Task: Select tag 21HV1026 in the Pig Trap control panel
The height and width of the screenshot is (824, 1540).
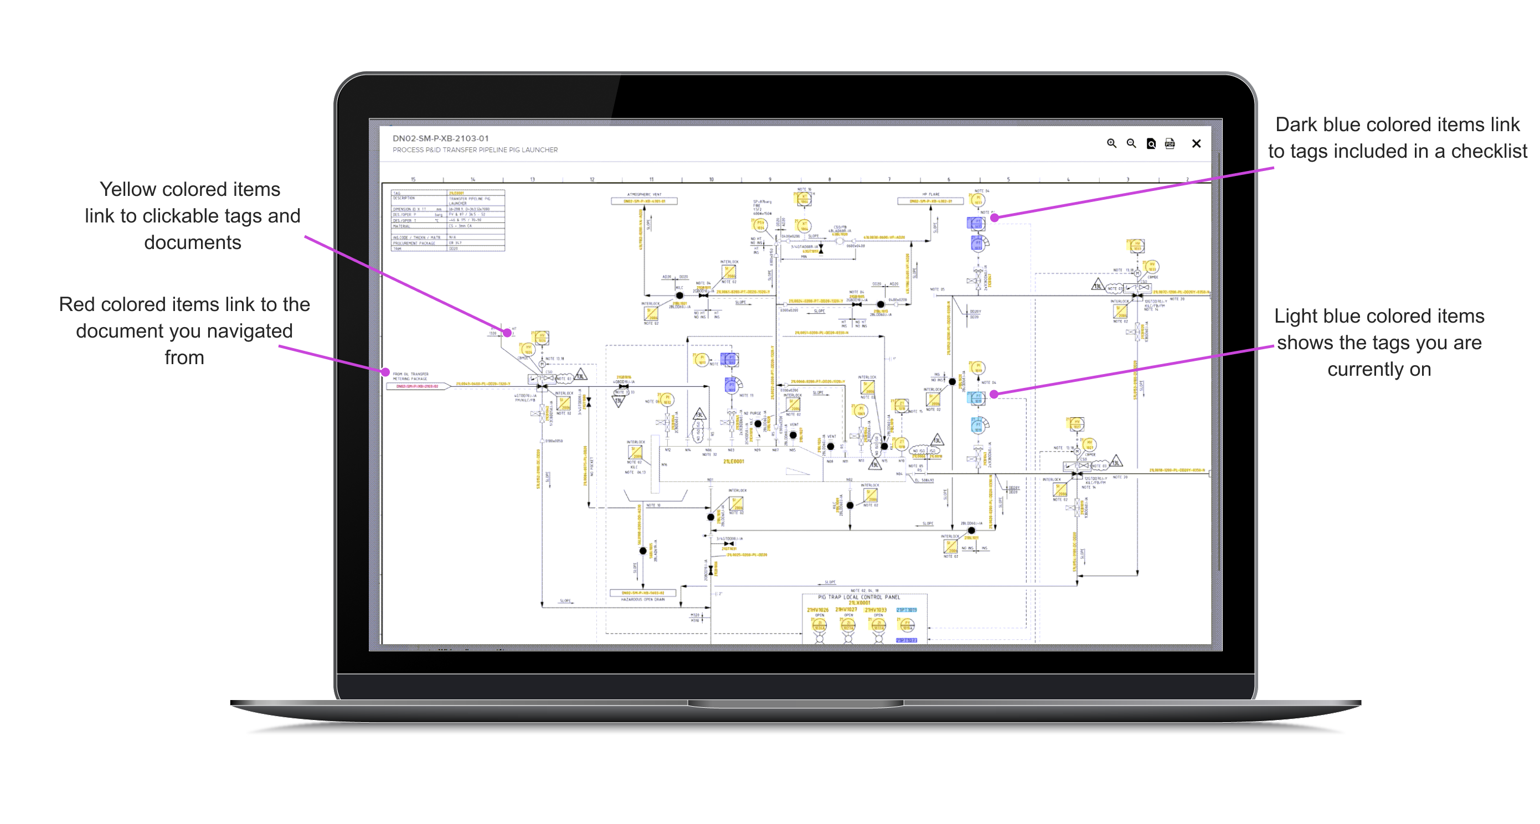Action: (818, 610)
